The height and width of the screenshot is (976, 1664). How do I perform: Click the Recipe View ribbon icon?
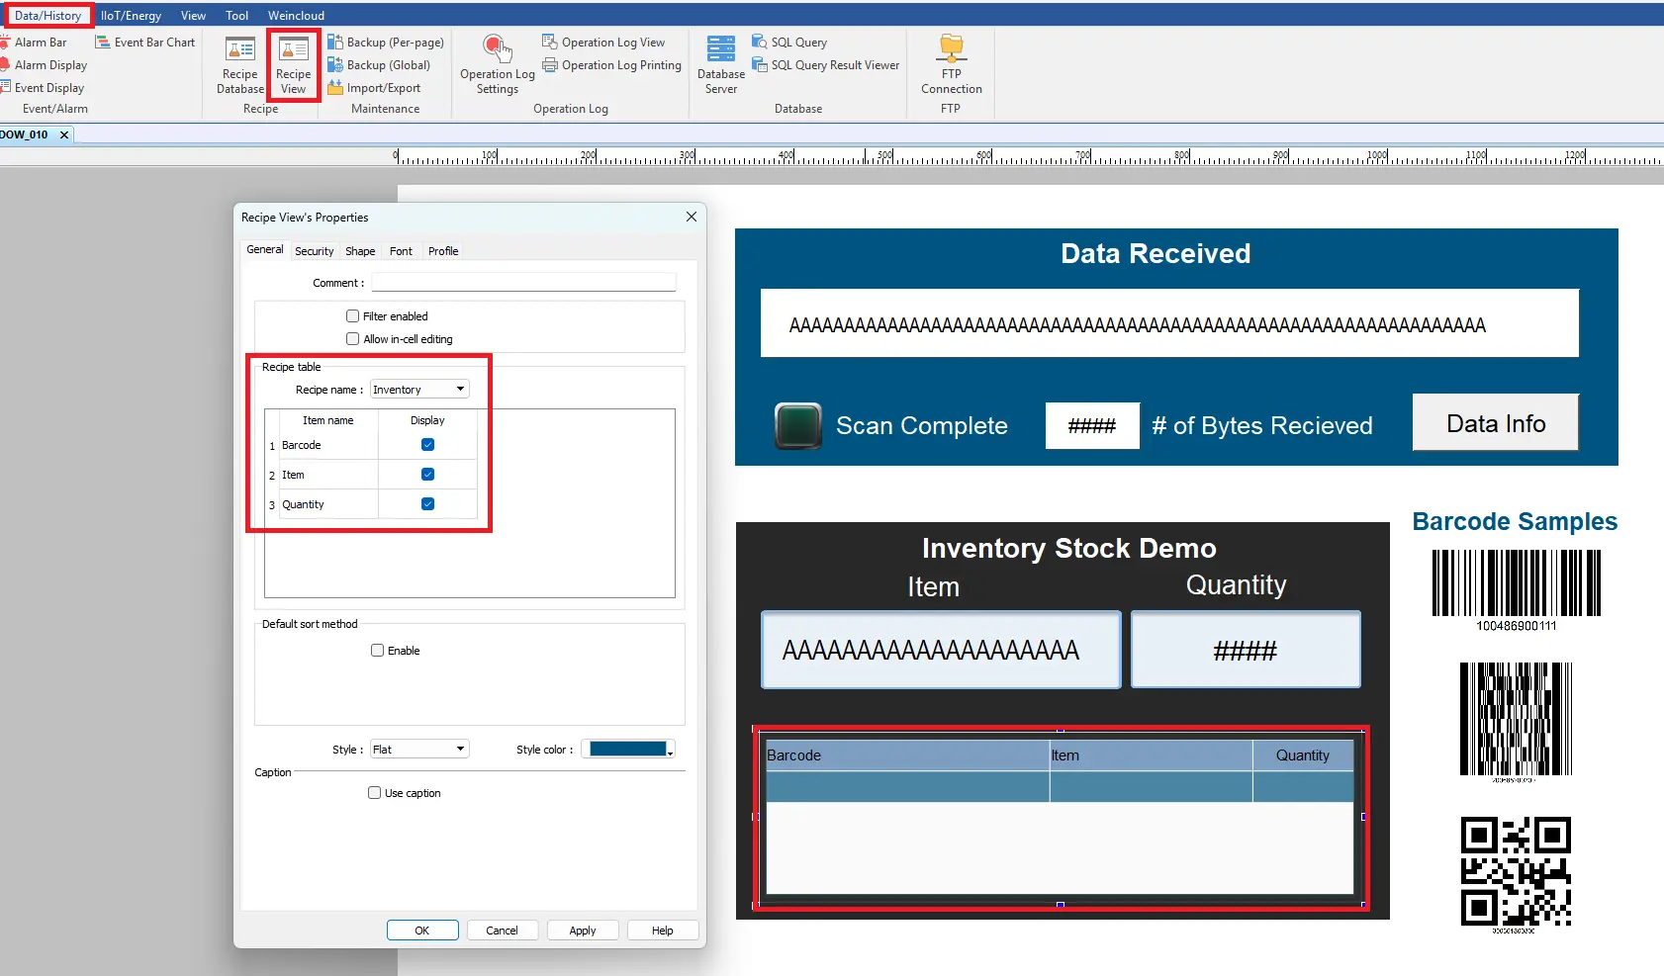pos(293,64)
